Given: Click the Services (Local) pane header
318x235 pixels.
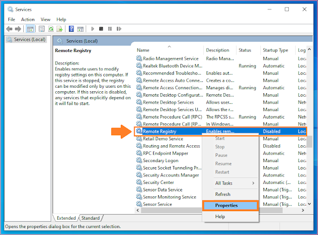Looking at the screenshot, I should pos(183,41).
